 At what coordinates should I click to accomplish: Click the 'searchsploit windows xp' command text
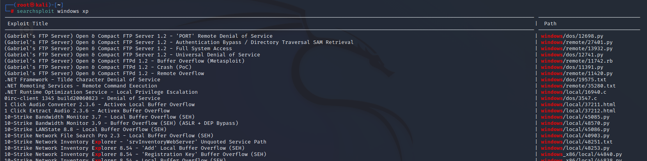pos(53,11)
